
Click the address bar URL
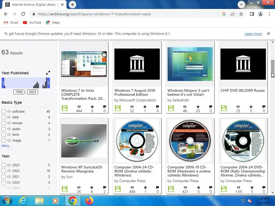click(x=94, y=14)
